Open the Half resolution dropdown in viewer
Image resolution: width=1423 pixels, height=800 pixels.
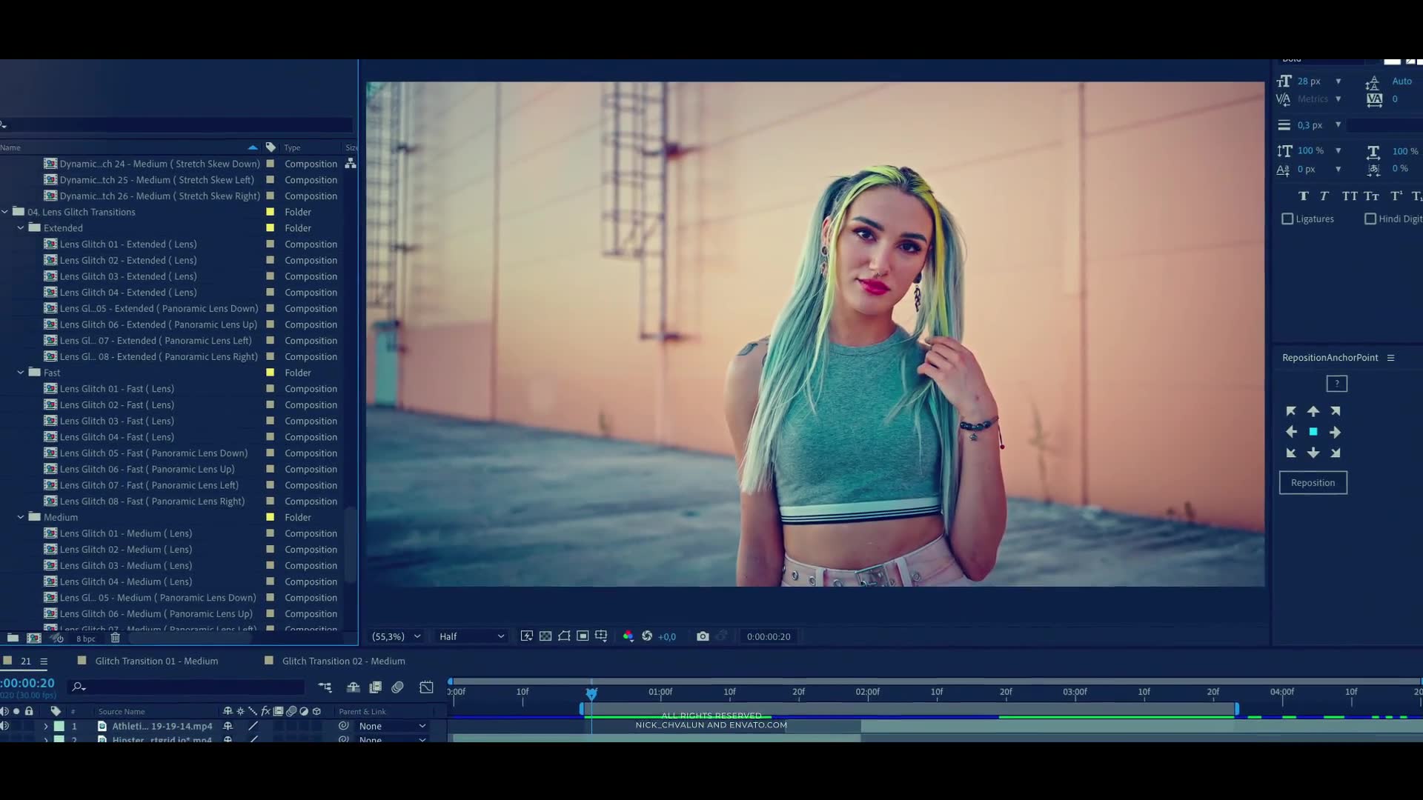(x=470, y=636)
